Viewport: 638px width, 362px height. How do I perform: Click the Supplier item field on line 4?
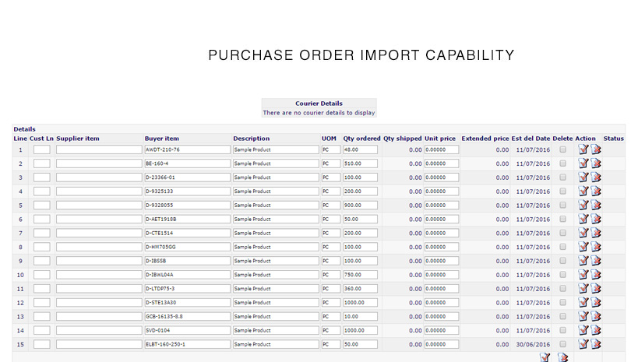point(99,192)
